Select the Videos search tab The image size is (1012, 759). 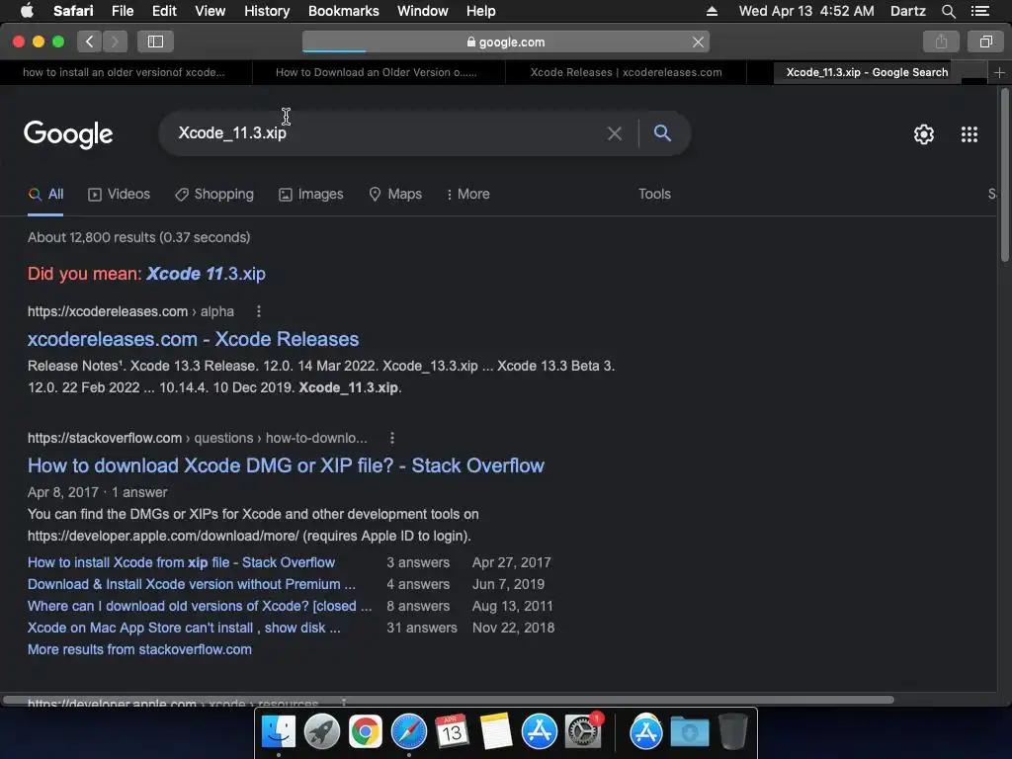point(120,195)
